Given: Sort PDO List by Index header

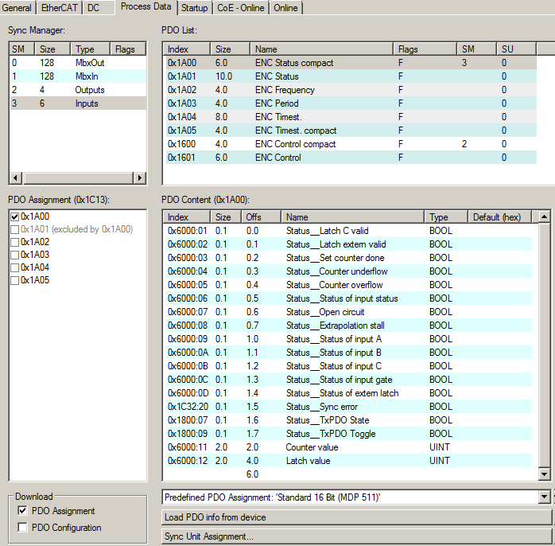Looking at the screenshot, I should pyautogui.click(x=187, y=49).
